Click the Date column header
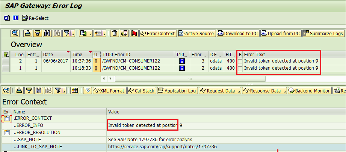Image resolution: width=346 pixels, height=152 pixels. click(x=56, y=54)
